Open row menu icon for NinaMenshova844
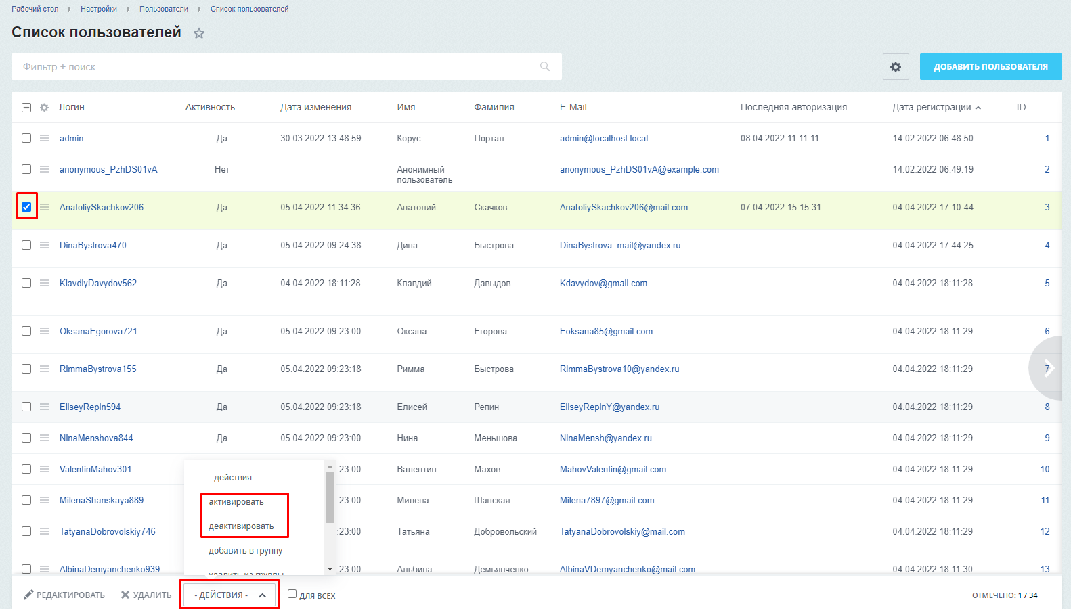This screenshot has width=1071, height=609. click(45, 438)
